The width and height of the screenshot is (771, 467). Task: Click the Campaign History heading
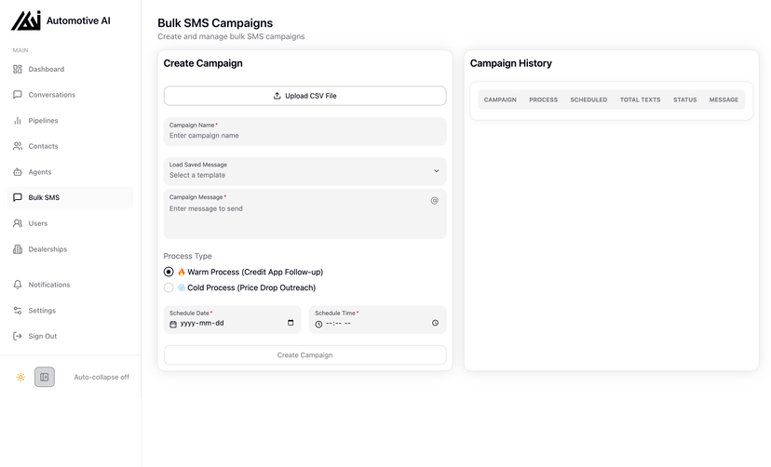[511, 63]
